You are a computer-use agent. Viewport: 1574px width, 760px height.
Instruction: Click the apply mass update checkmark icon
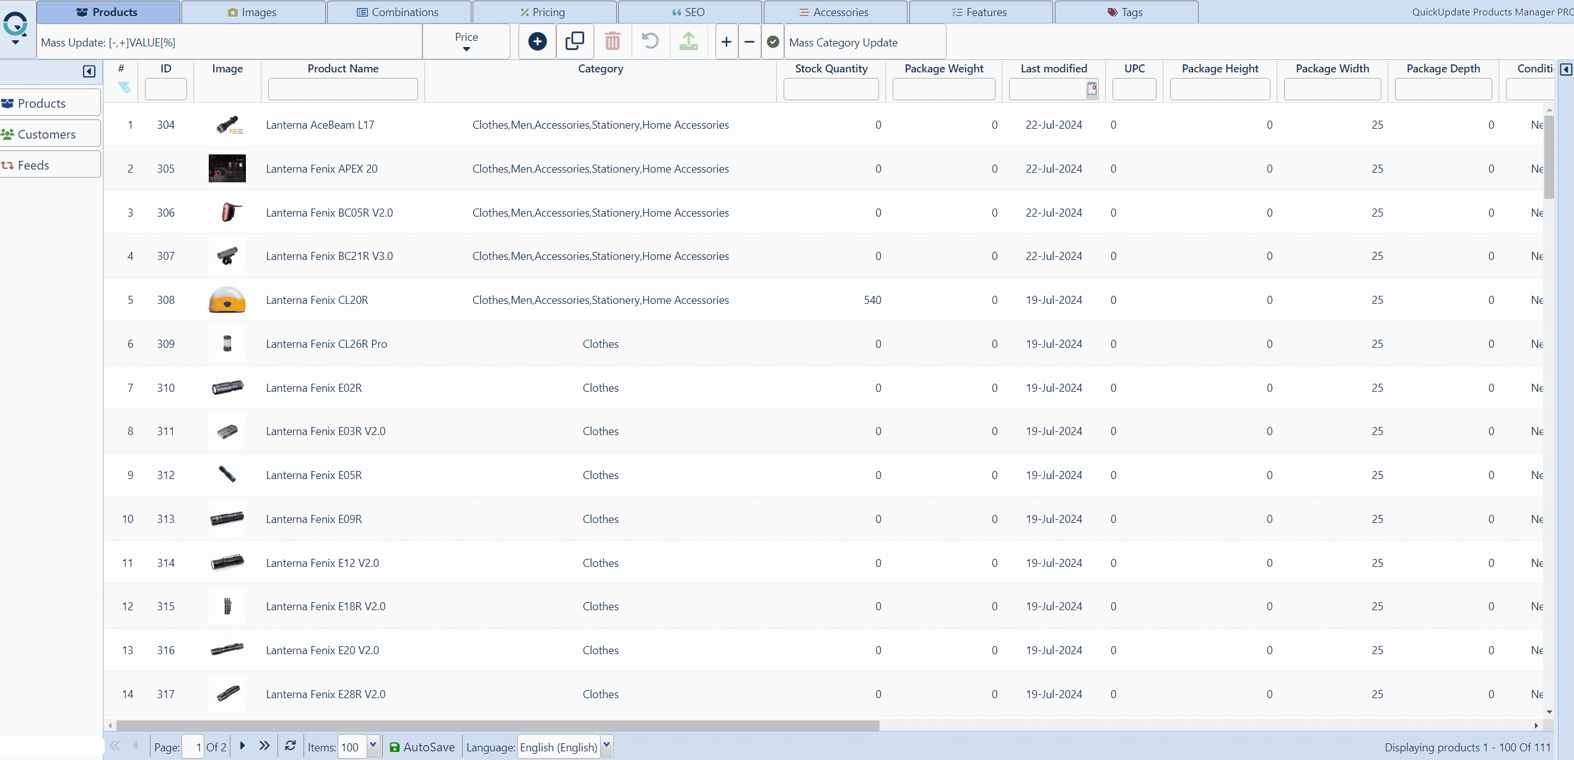pyautogui.click(x=772, y=41)
